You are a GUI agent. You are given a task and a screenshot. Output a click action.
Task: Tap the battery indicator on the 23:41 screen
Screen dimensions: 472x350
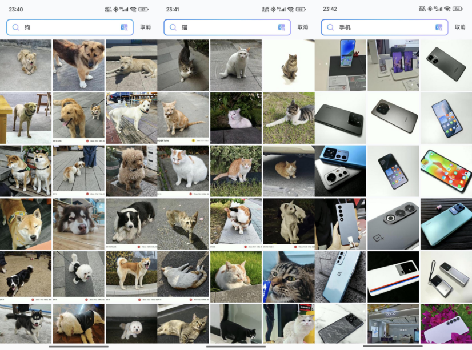(x=301, y=9)
